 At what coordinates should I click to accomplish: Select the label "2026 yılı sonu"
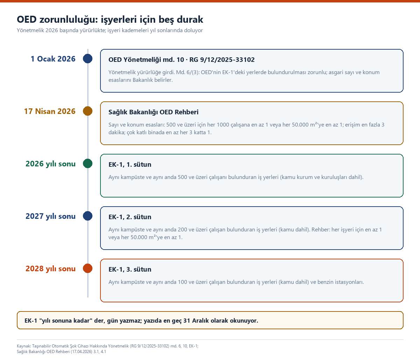tap(50, 164)
